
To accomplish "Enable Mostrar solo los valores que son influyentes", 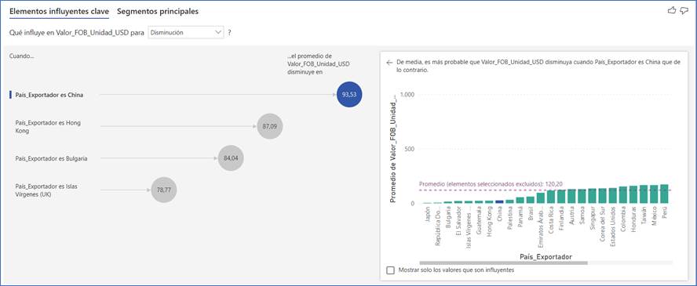I will tap(390, 270).
